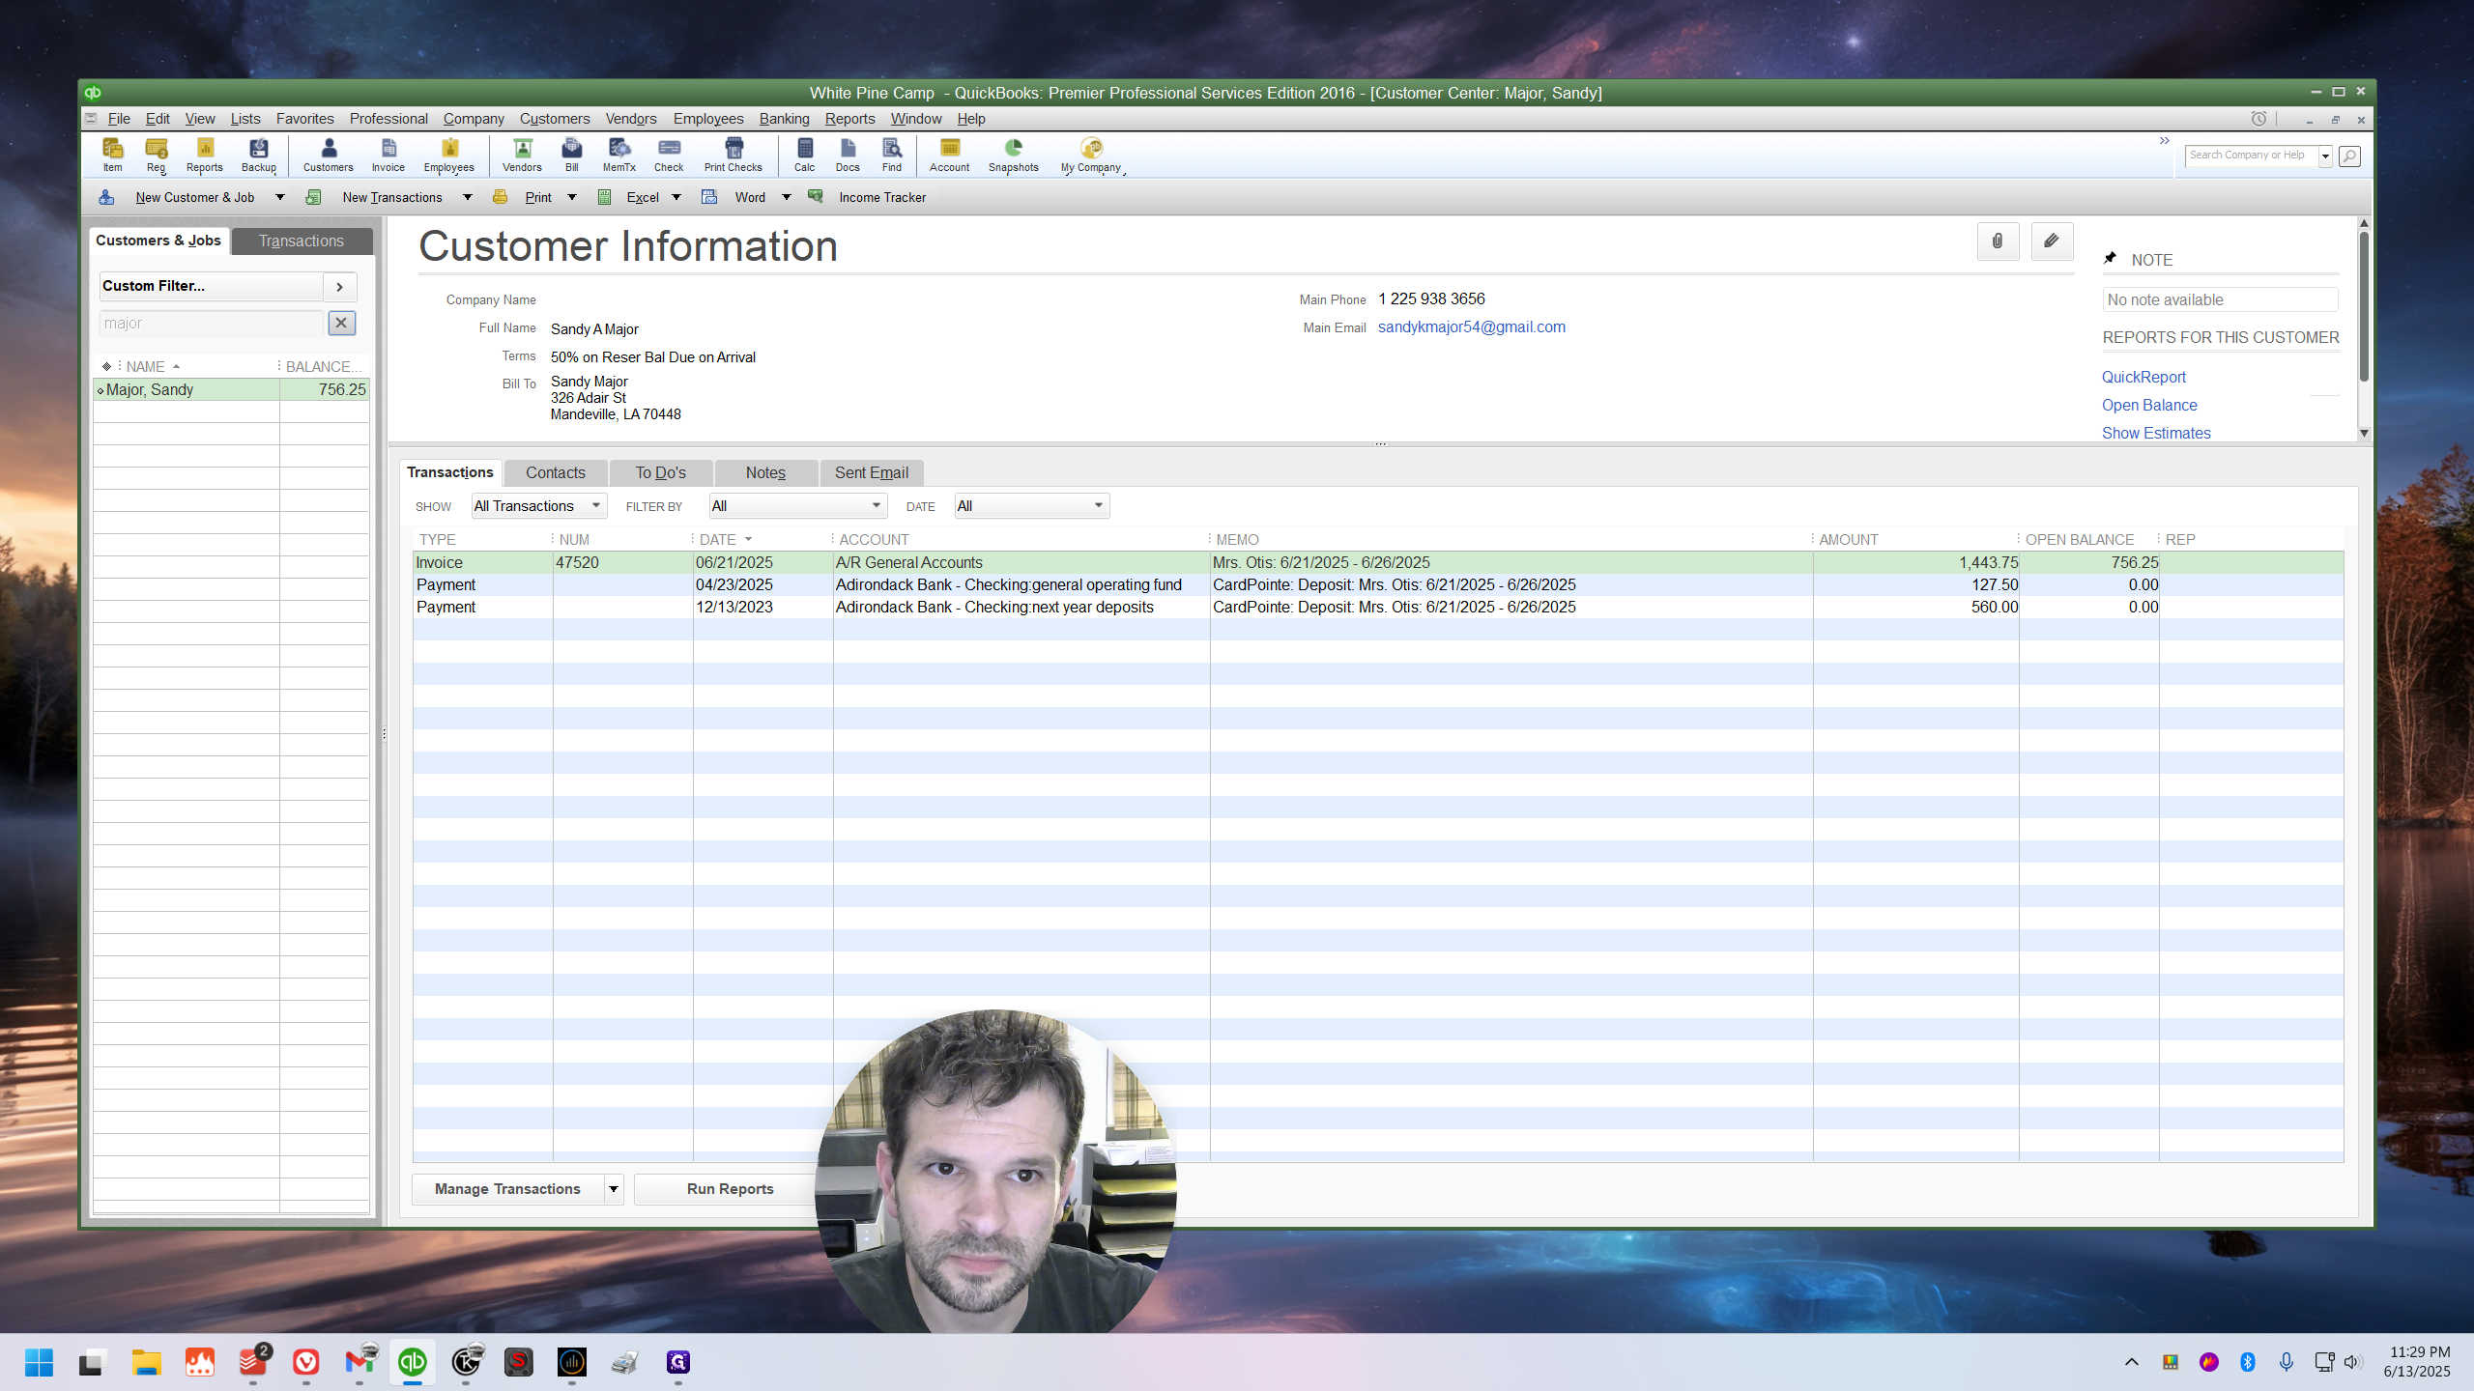Clear the customer search with X

pos(341,323)
